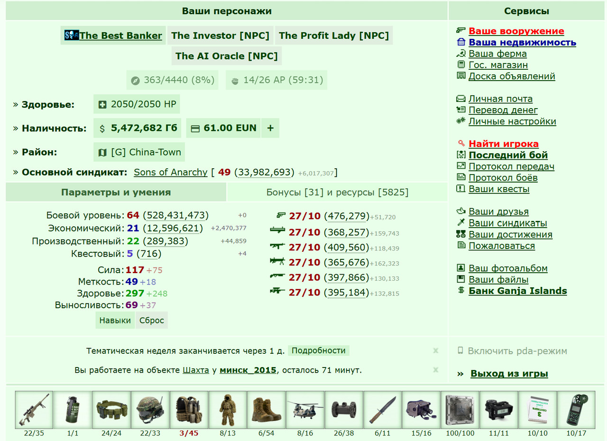The height and width of the screenshot is (441, 607).
Task: Open the binoculars device item 15/16
Action: click(x=422, y=410)
